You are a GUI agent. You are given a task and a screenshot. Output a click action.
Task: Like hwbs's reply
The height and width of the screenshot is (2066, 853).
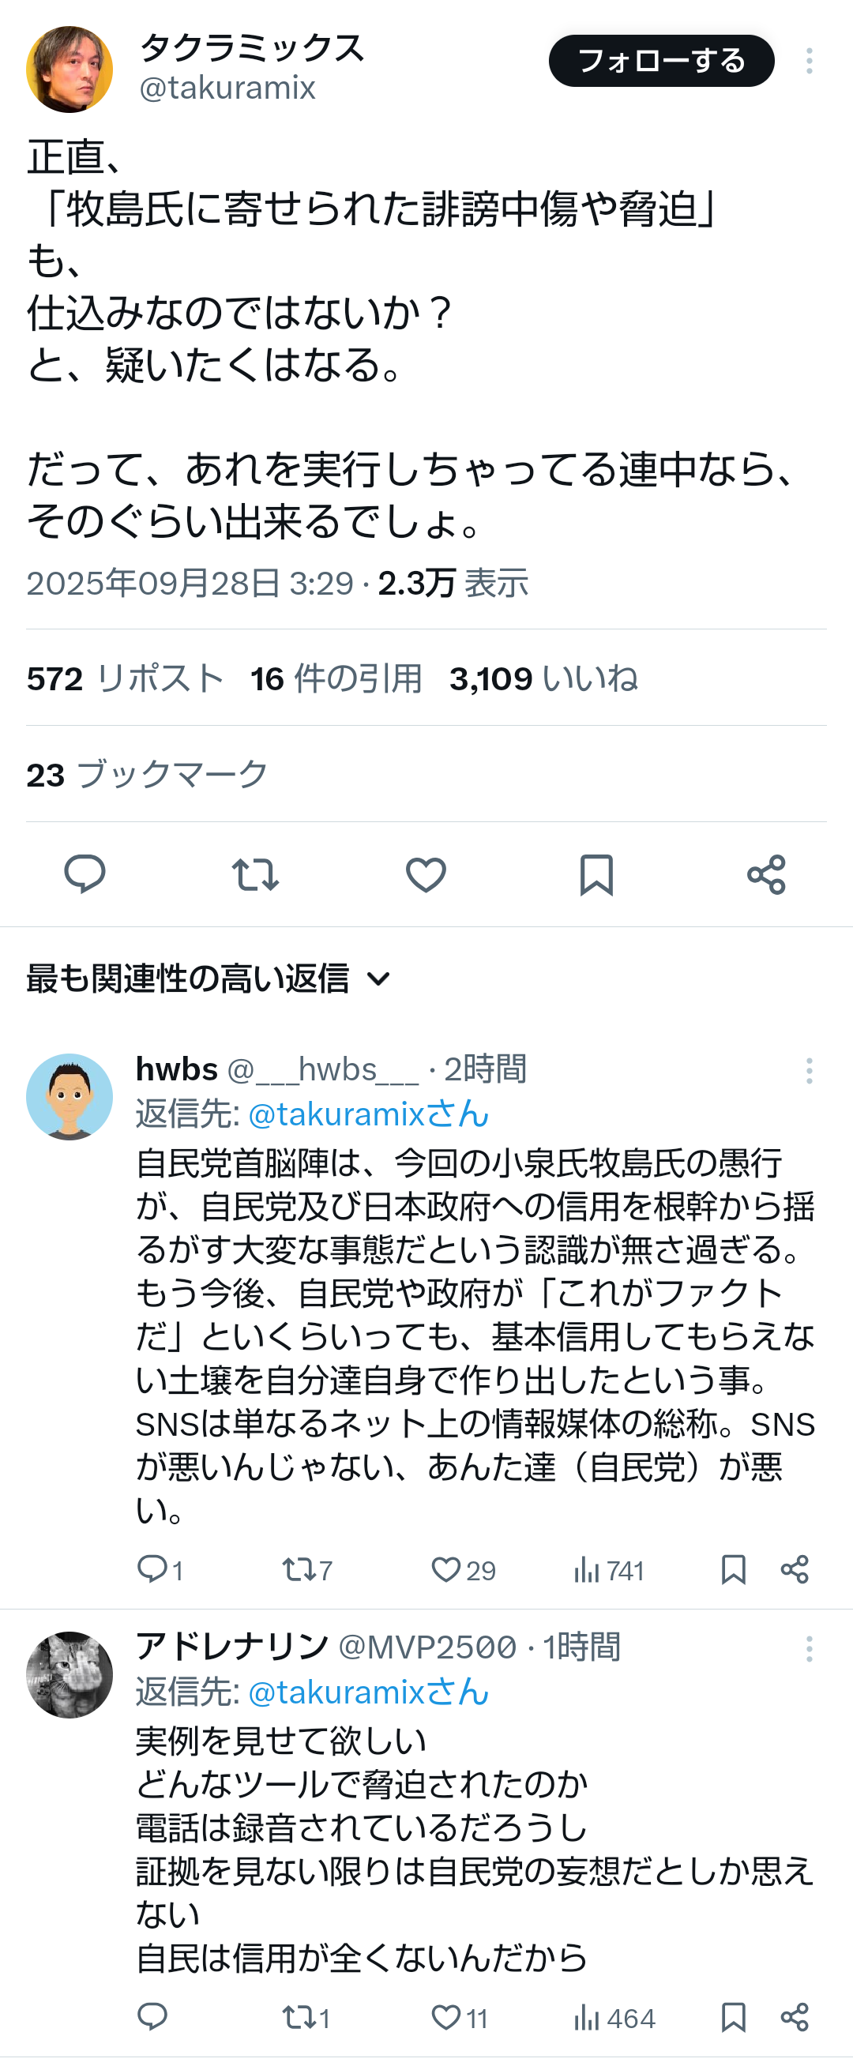pyautogui.click(x=446, y=1568)
